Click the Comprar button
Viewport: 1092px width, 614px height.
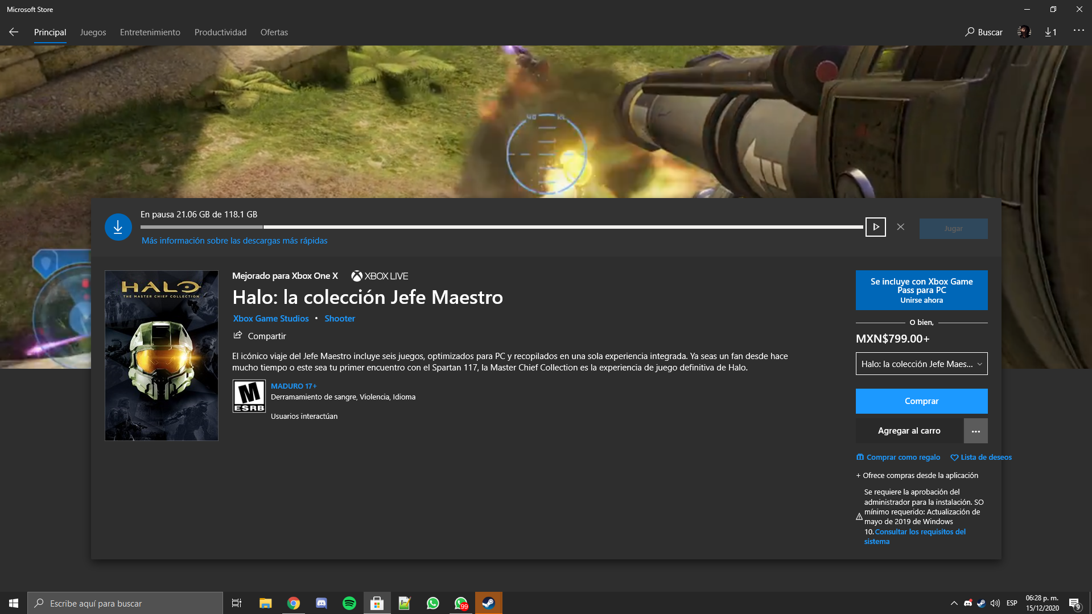921,401
